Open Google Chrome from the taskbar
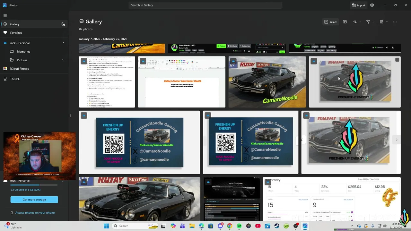Viewport: 411px width, 231px height. 229,226
